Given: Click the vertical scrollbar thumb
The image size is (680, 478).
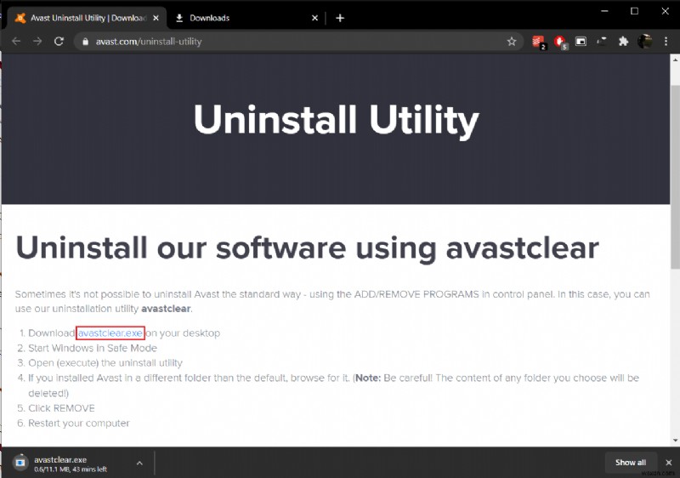Looking at the screenshot, I should (x=675, y=177).
